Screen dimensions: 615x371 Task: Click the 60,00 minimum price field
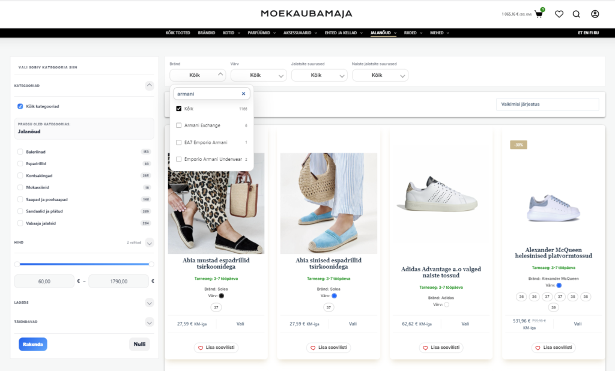(44, 280)
